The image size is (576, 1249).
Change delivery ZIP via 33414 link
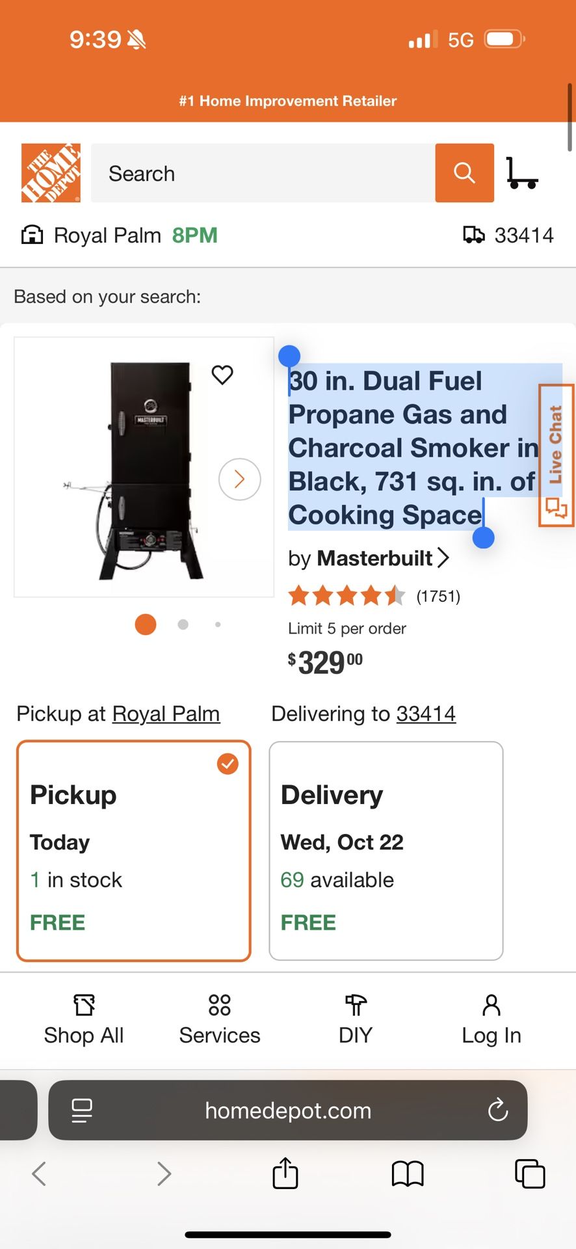(x=426, y=714)
